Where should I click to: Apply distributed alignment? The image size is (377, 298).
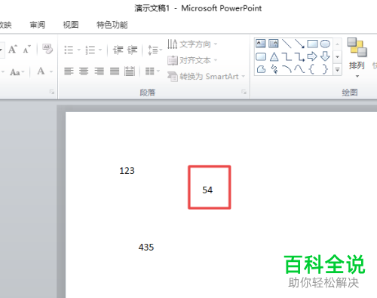point(130,71)
